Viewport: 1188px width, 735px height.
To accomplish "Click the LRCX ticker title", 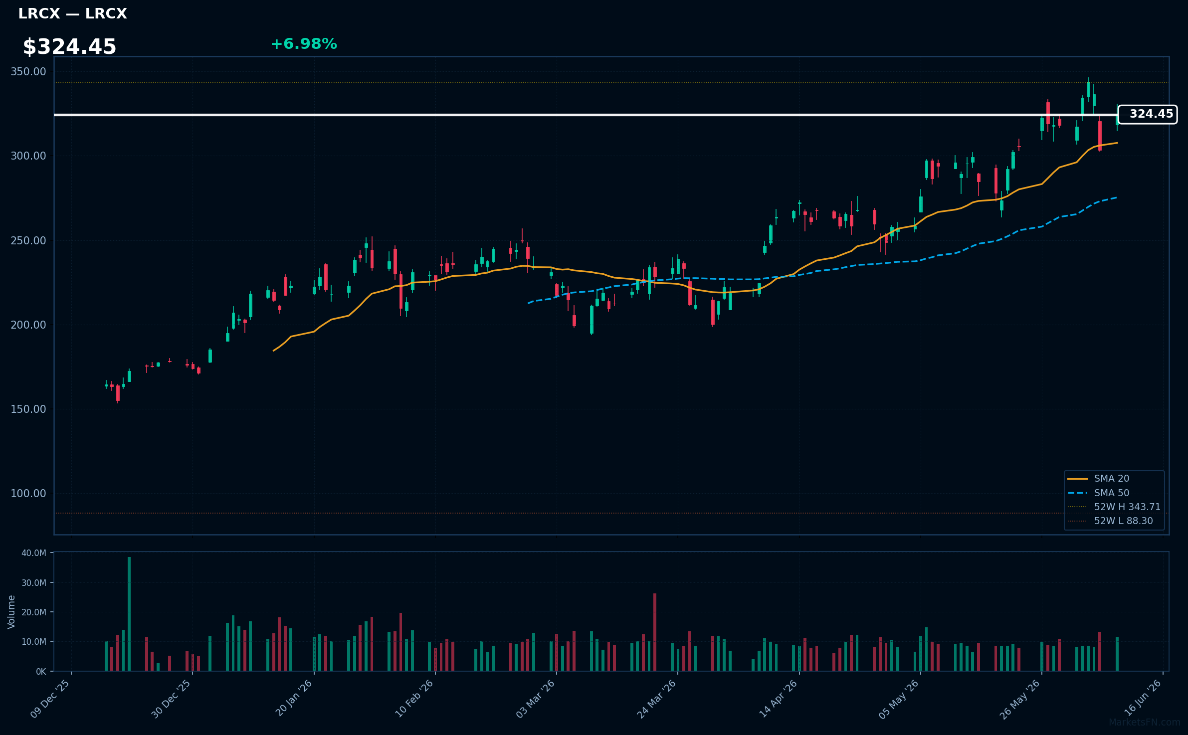I will [x=72, y=14].
